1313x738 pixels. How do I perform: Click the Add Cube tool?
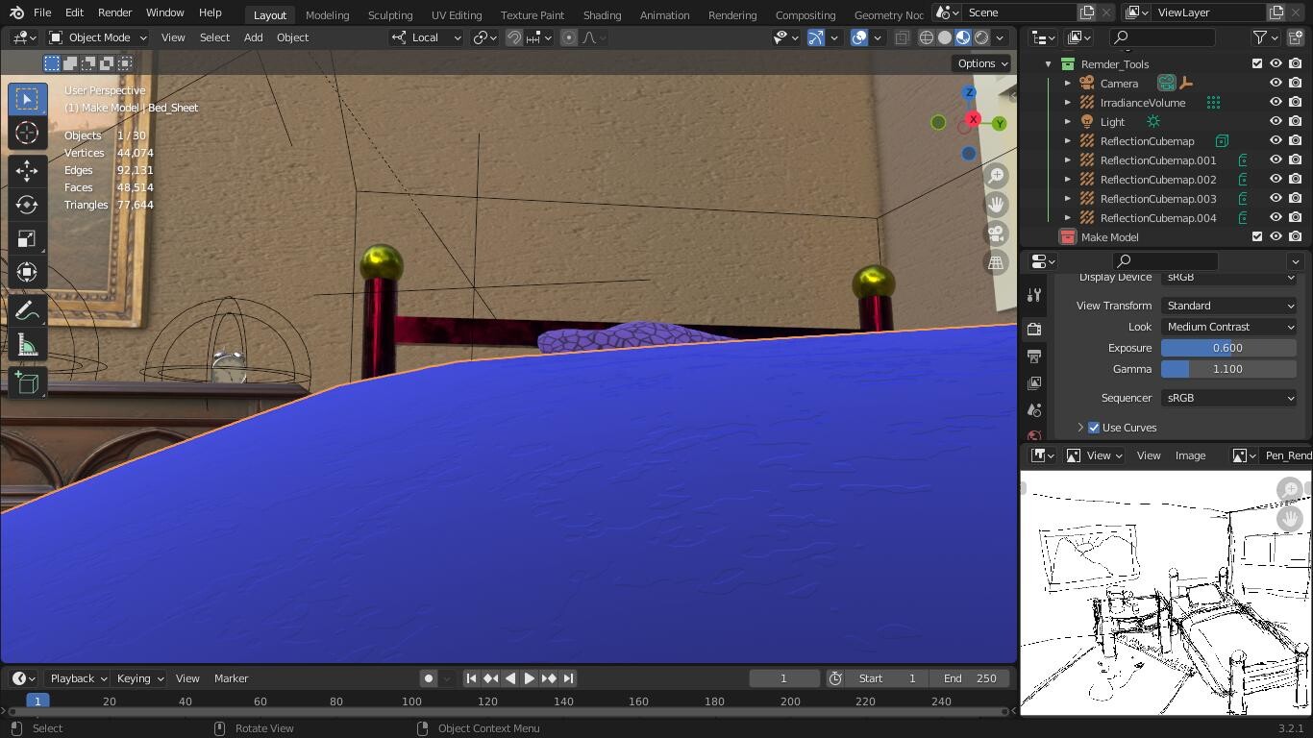[27, 382]
